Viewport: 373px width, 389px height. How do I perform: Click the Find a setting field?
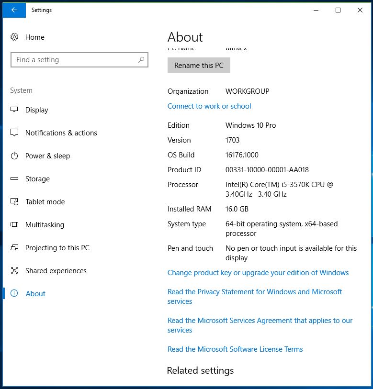pos(79,60)
